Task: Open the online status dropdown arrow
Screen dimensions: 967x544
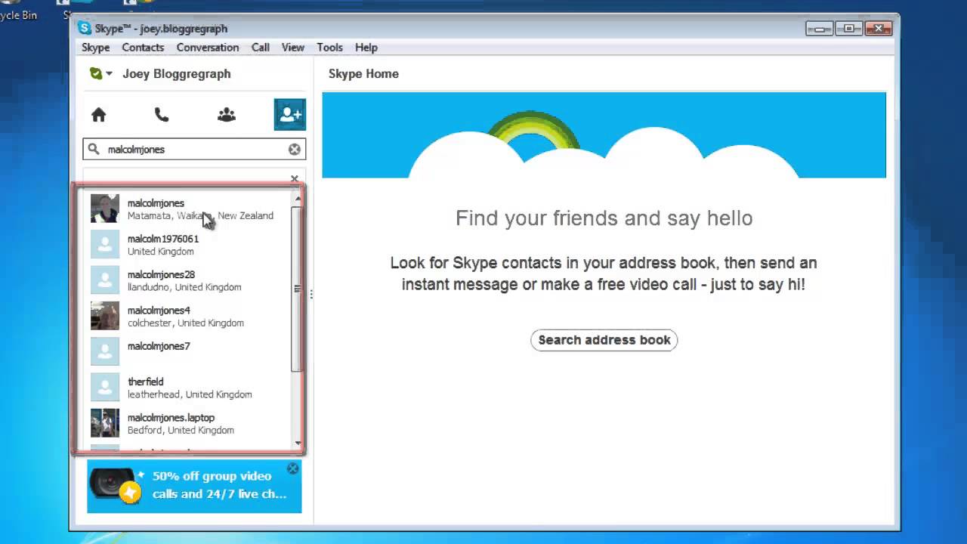Action: click(x=109, y=74)
